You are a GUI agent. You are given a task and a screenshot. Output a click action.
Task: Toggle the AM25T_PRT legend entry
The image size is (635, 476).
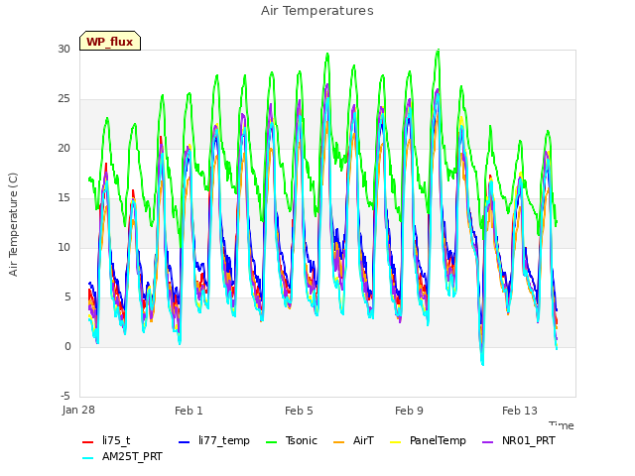122,457
